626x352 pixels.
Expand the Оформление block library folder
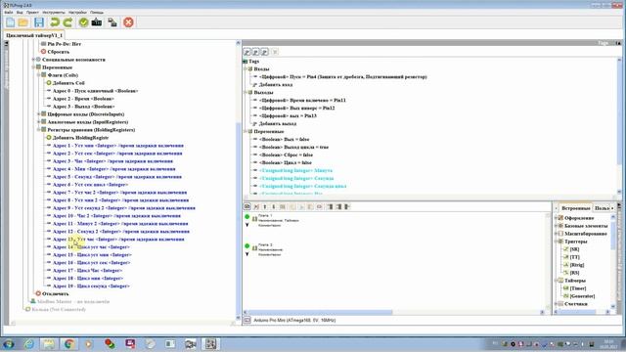click(x=556, y=218)
